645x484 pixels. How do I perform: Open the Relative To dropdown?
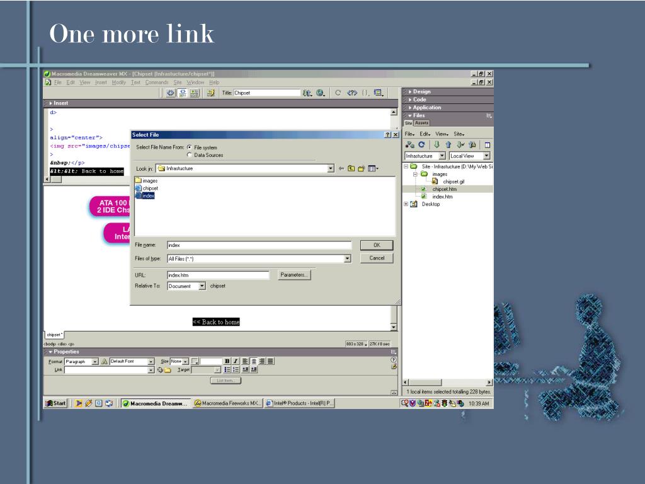(x=202, y=286)
